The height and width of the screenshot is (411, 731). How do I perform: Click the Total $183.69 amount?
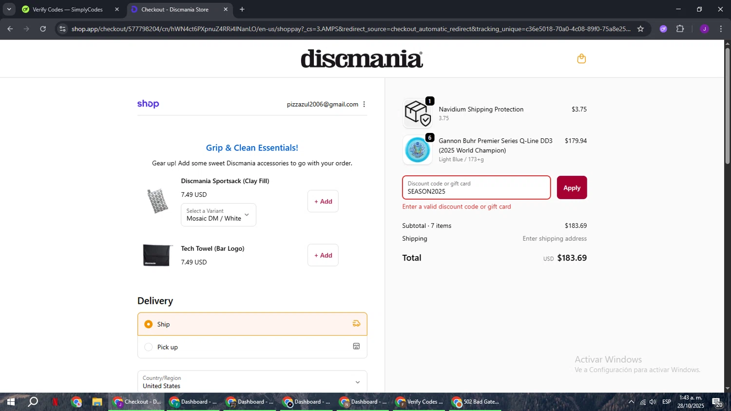click(x=572, y=258)
